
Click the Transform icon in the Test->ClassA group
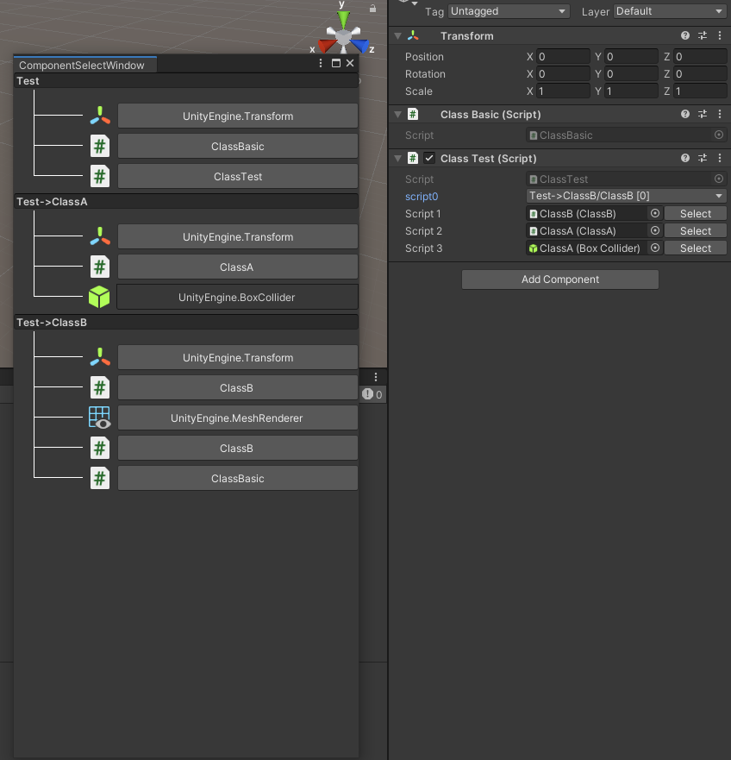tap(100, 236)
